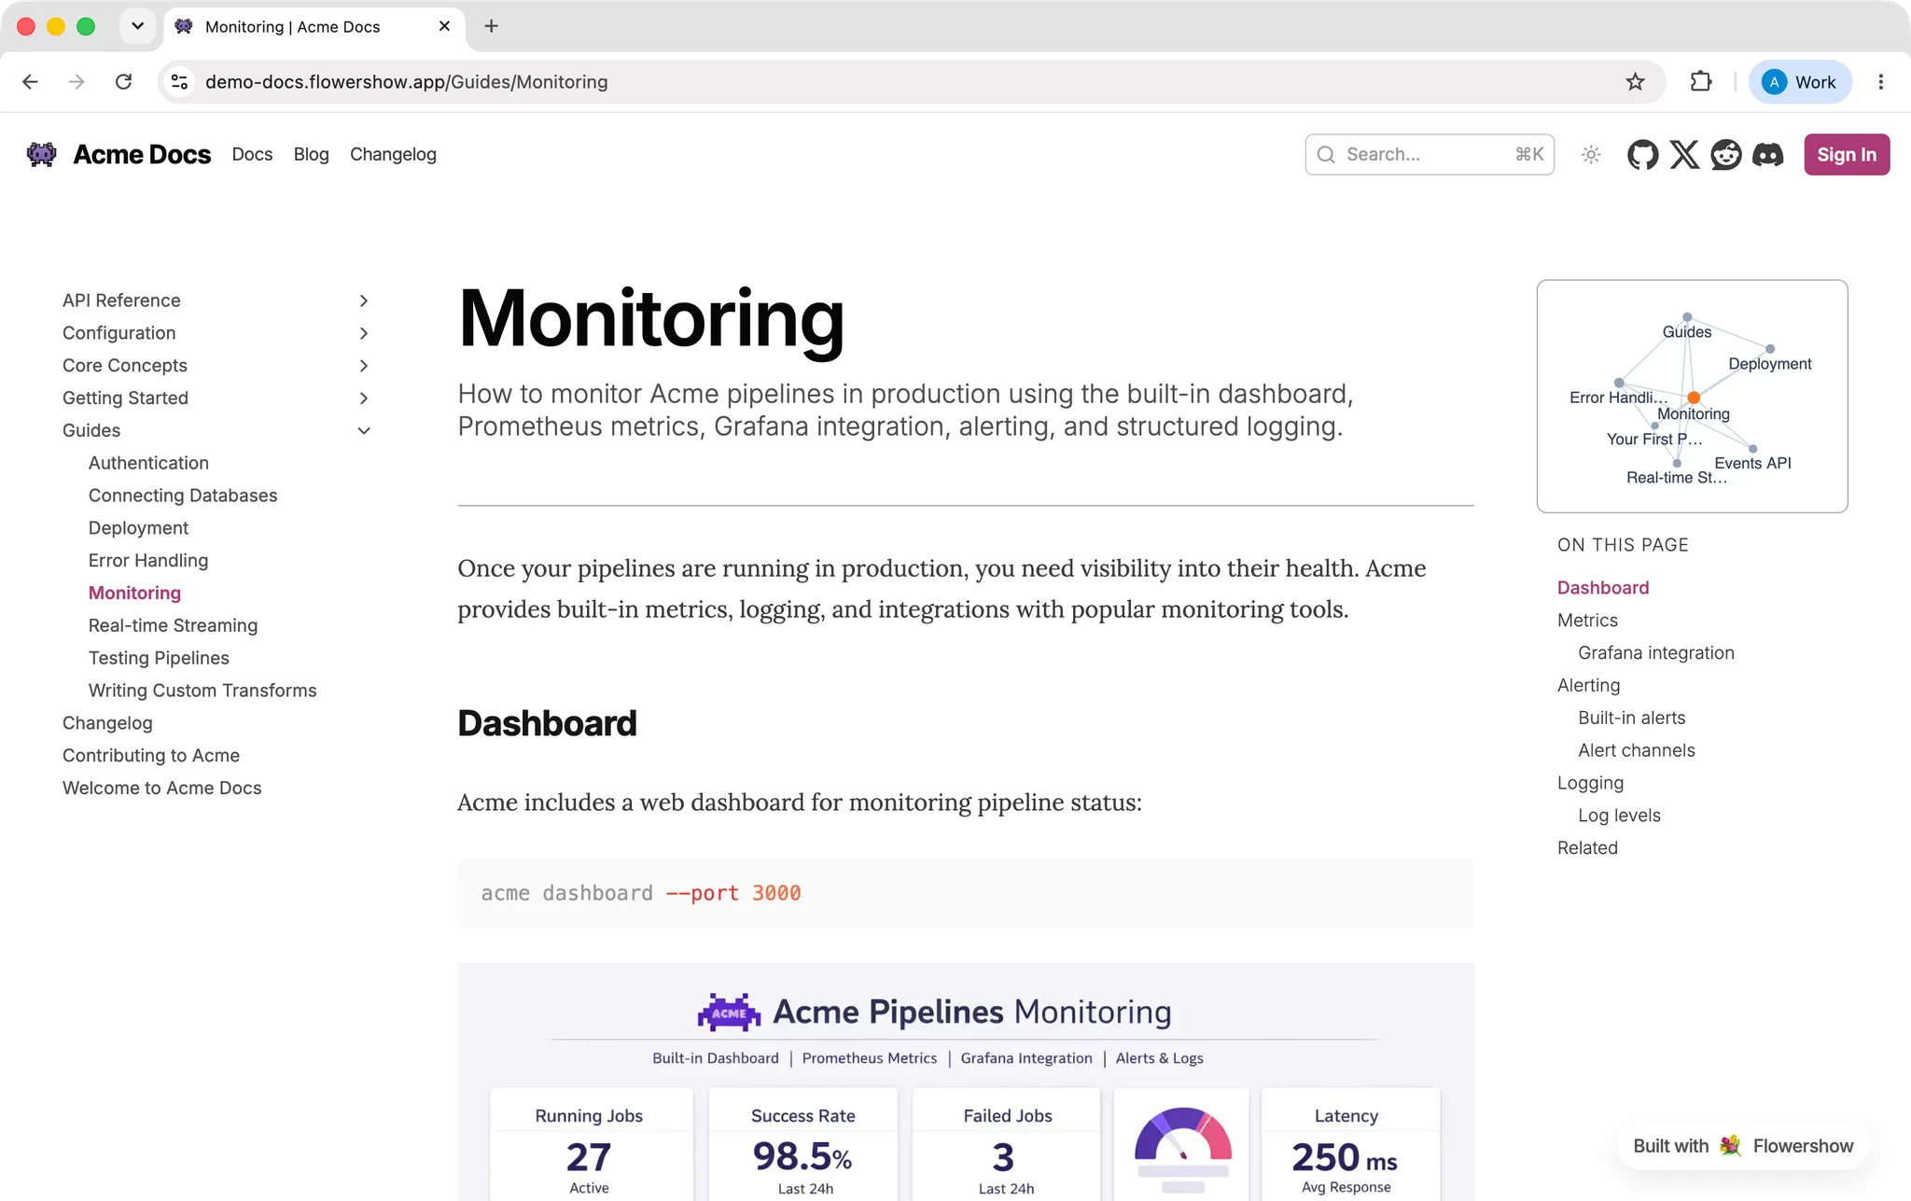Go back to the previous page
Viewport: 1911px width, 1201px height.
point(30,82)
